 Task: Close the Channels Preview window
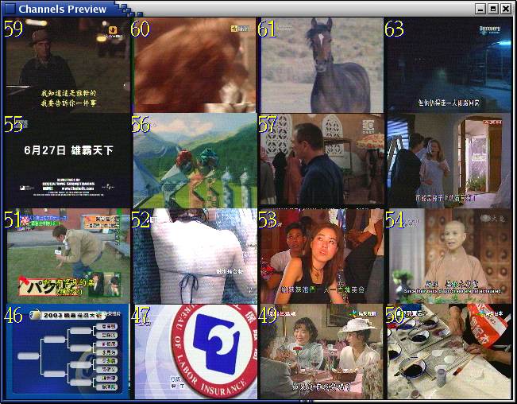pos(505,9)
